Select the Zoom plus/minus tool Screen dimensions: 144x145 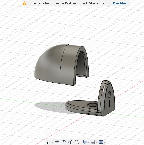(x=70, y=142)
